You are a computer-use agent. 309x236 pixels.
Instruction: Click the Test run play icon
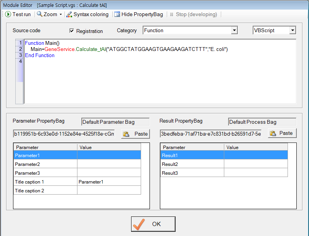(x=8, y=14)
